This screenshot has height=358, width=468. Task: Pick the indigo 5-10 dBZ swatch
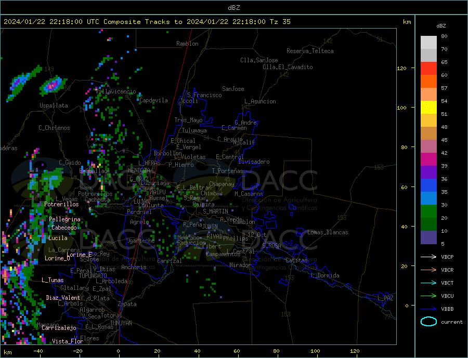[428, 237]
